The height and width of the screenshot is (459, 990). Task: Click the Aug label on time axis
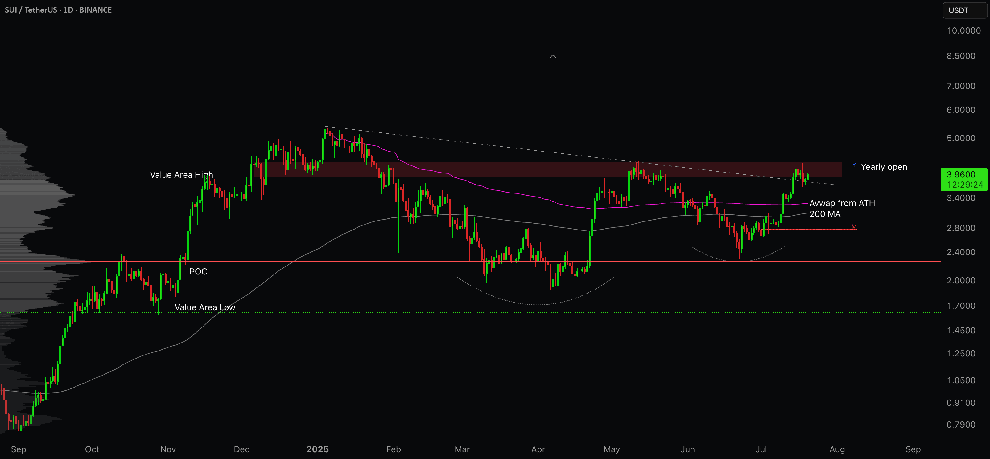837,449
